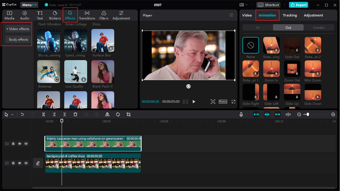Screen dimensions: 340x191
Task: Mute the greenscreen track audio
Action: pos(26,144)
